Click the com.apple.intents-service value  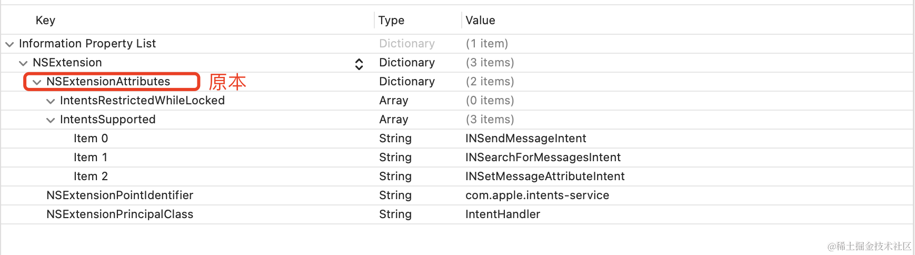[x=537, y=195]
